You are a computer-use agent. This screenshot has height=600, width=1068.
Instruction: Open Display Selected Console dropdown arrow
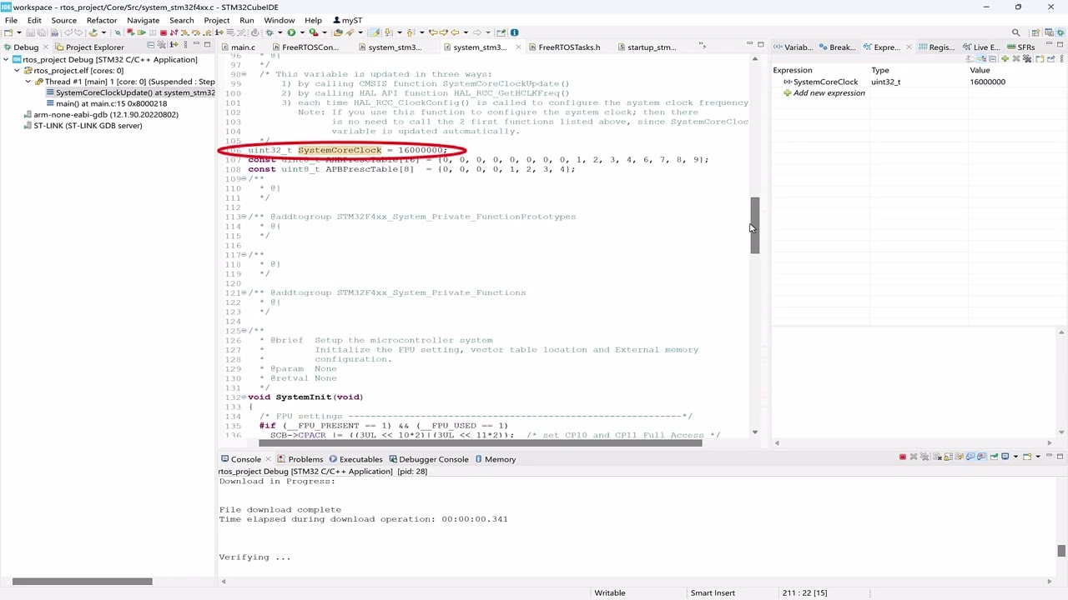[1015, 457]
